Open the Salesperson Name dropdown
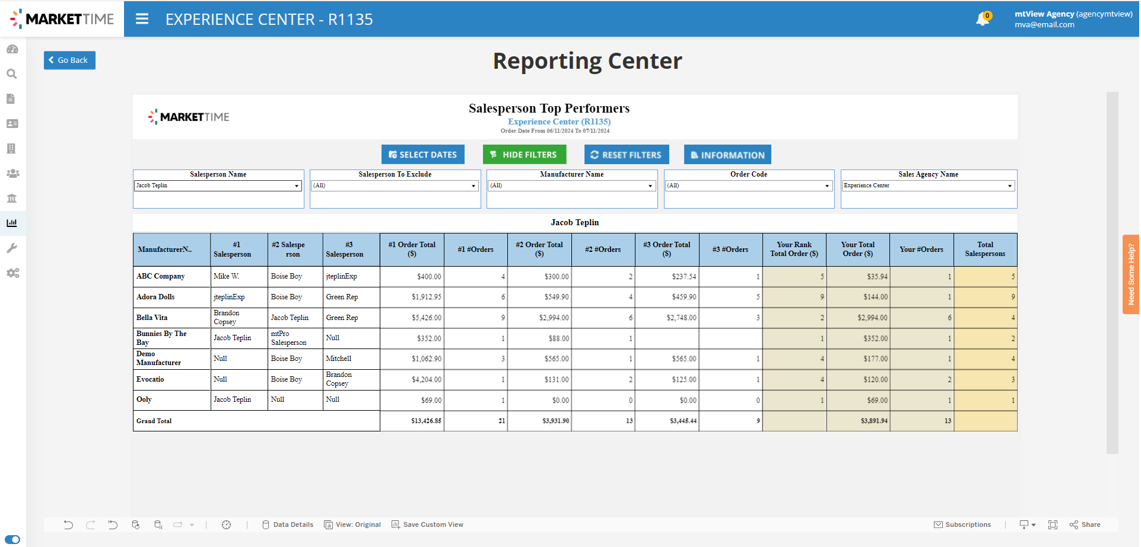The image size is (1141, 547). 218,185
